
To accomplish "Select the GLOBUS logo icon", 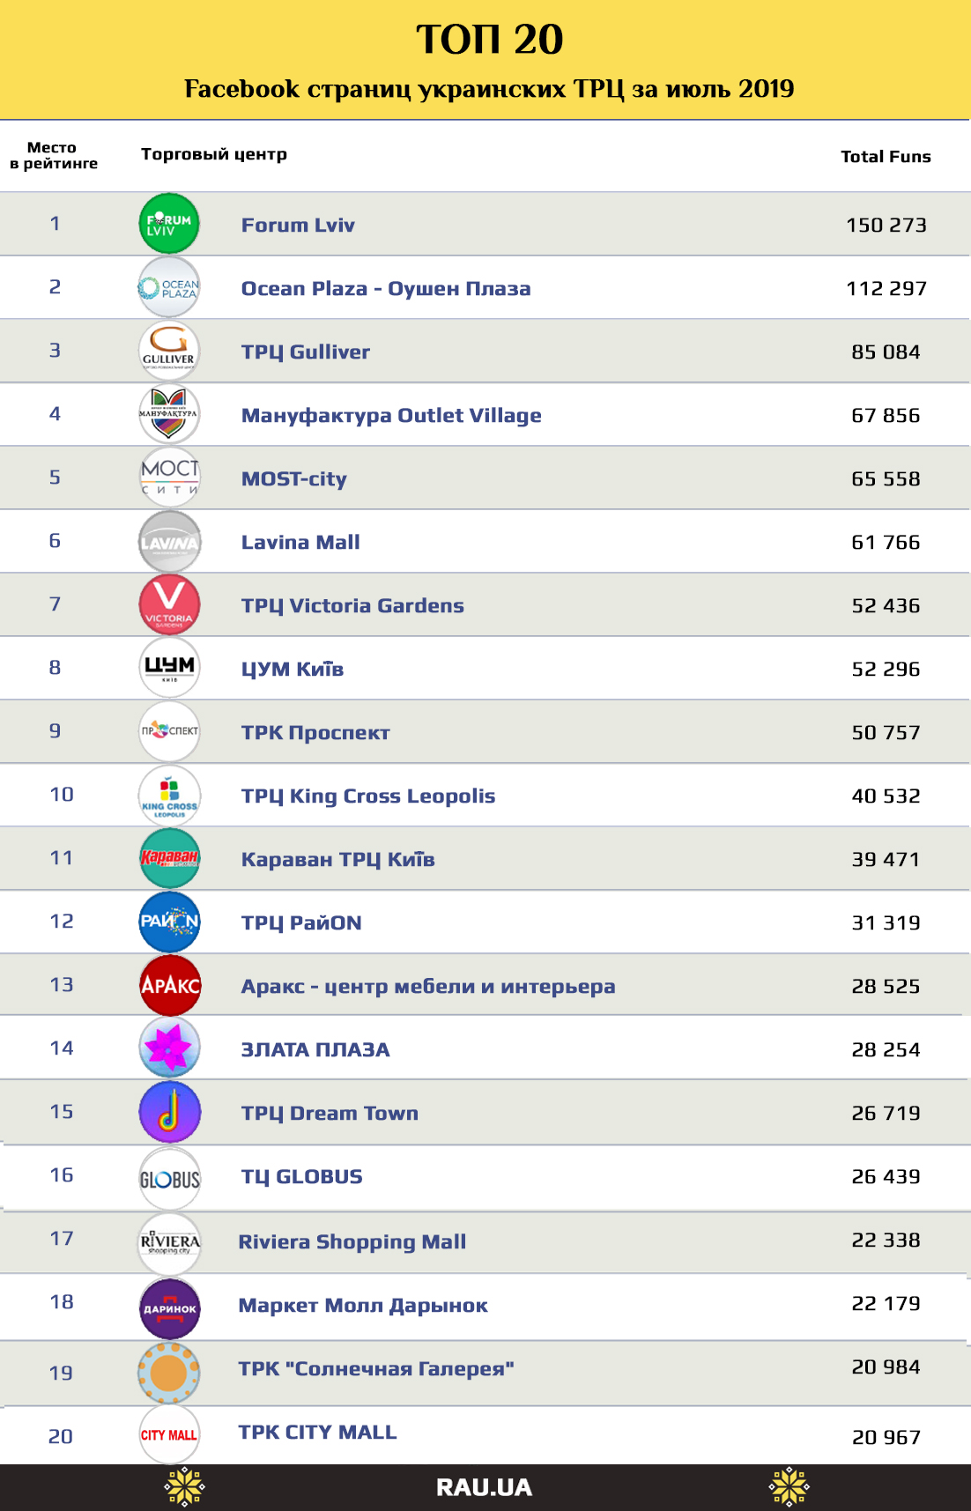I will 169,1178.
